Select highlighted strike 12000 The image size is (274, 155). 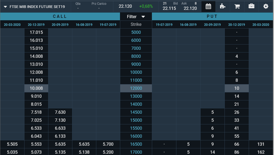[136, 88]
